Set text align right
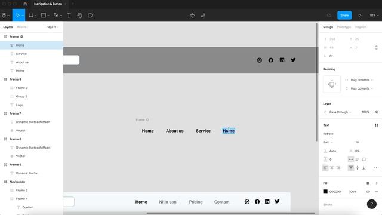This screenshot has width=382, height=215. (338, 168)
